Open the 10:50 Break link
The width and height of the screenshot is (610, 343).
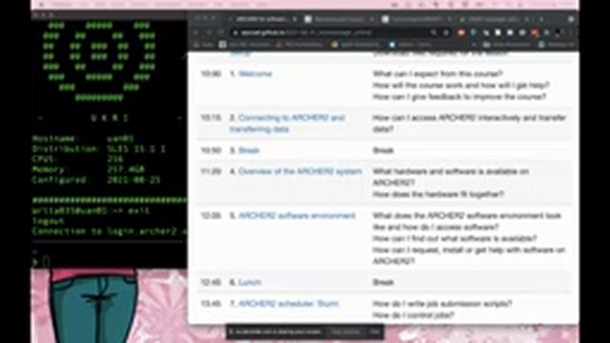249,151
